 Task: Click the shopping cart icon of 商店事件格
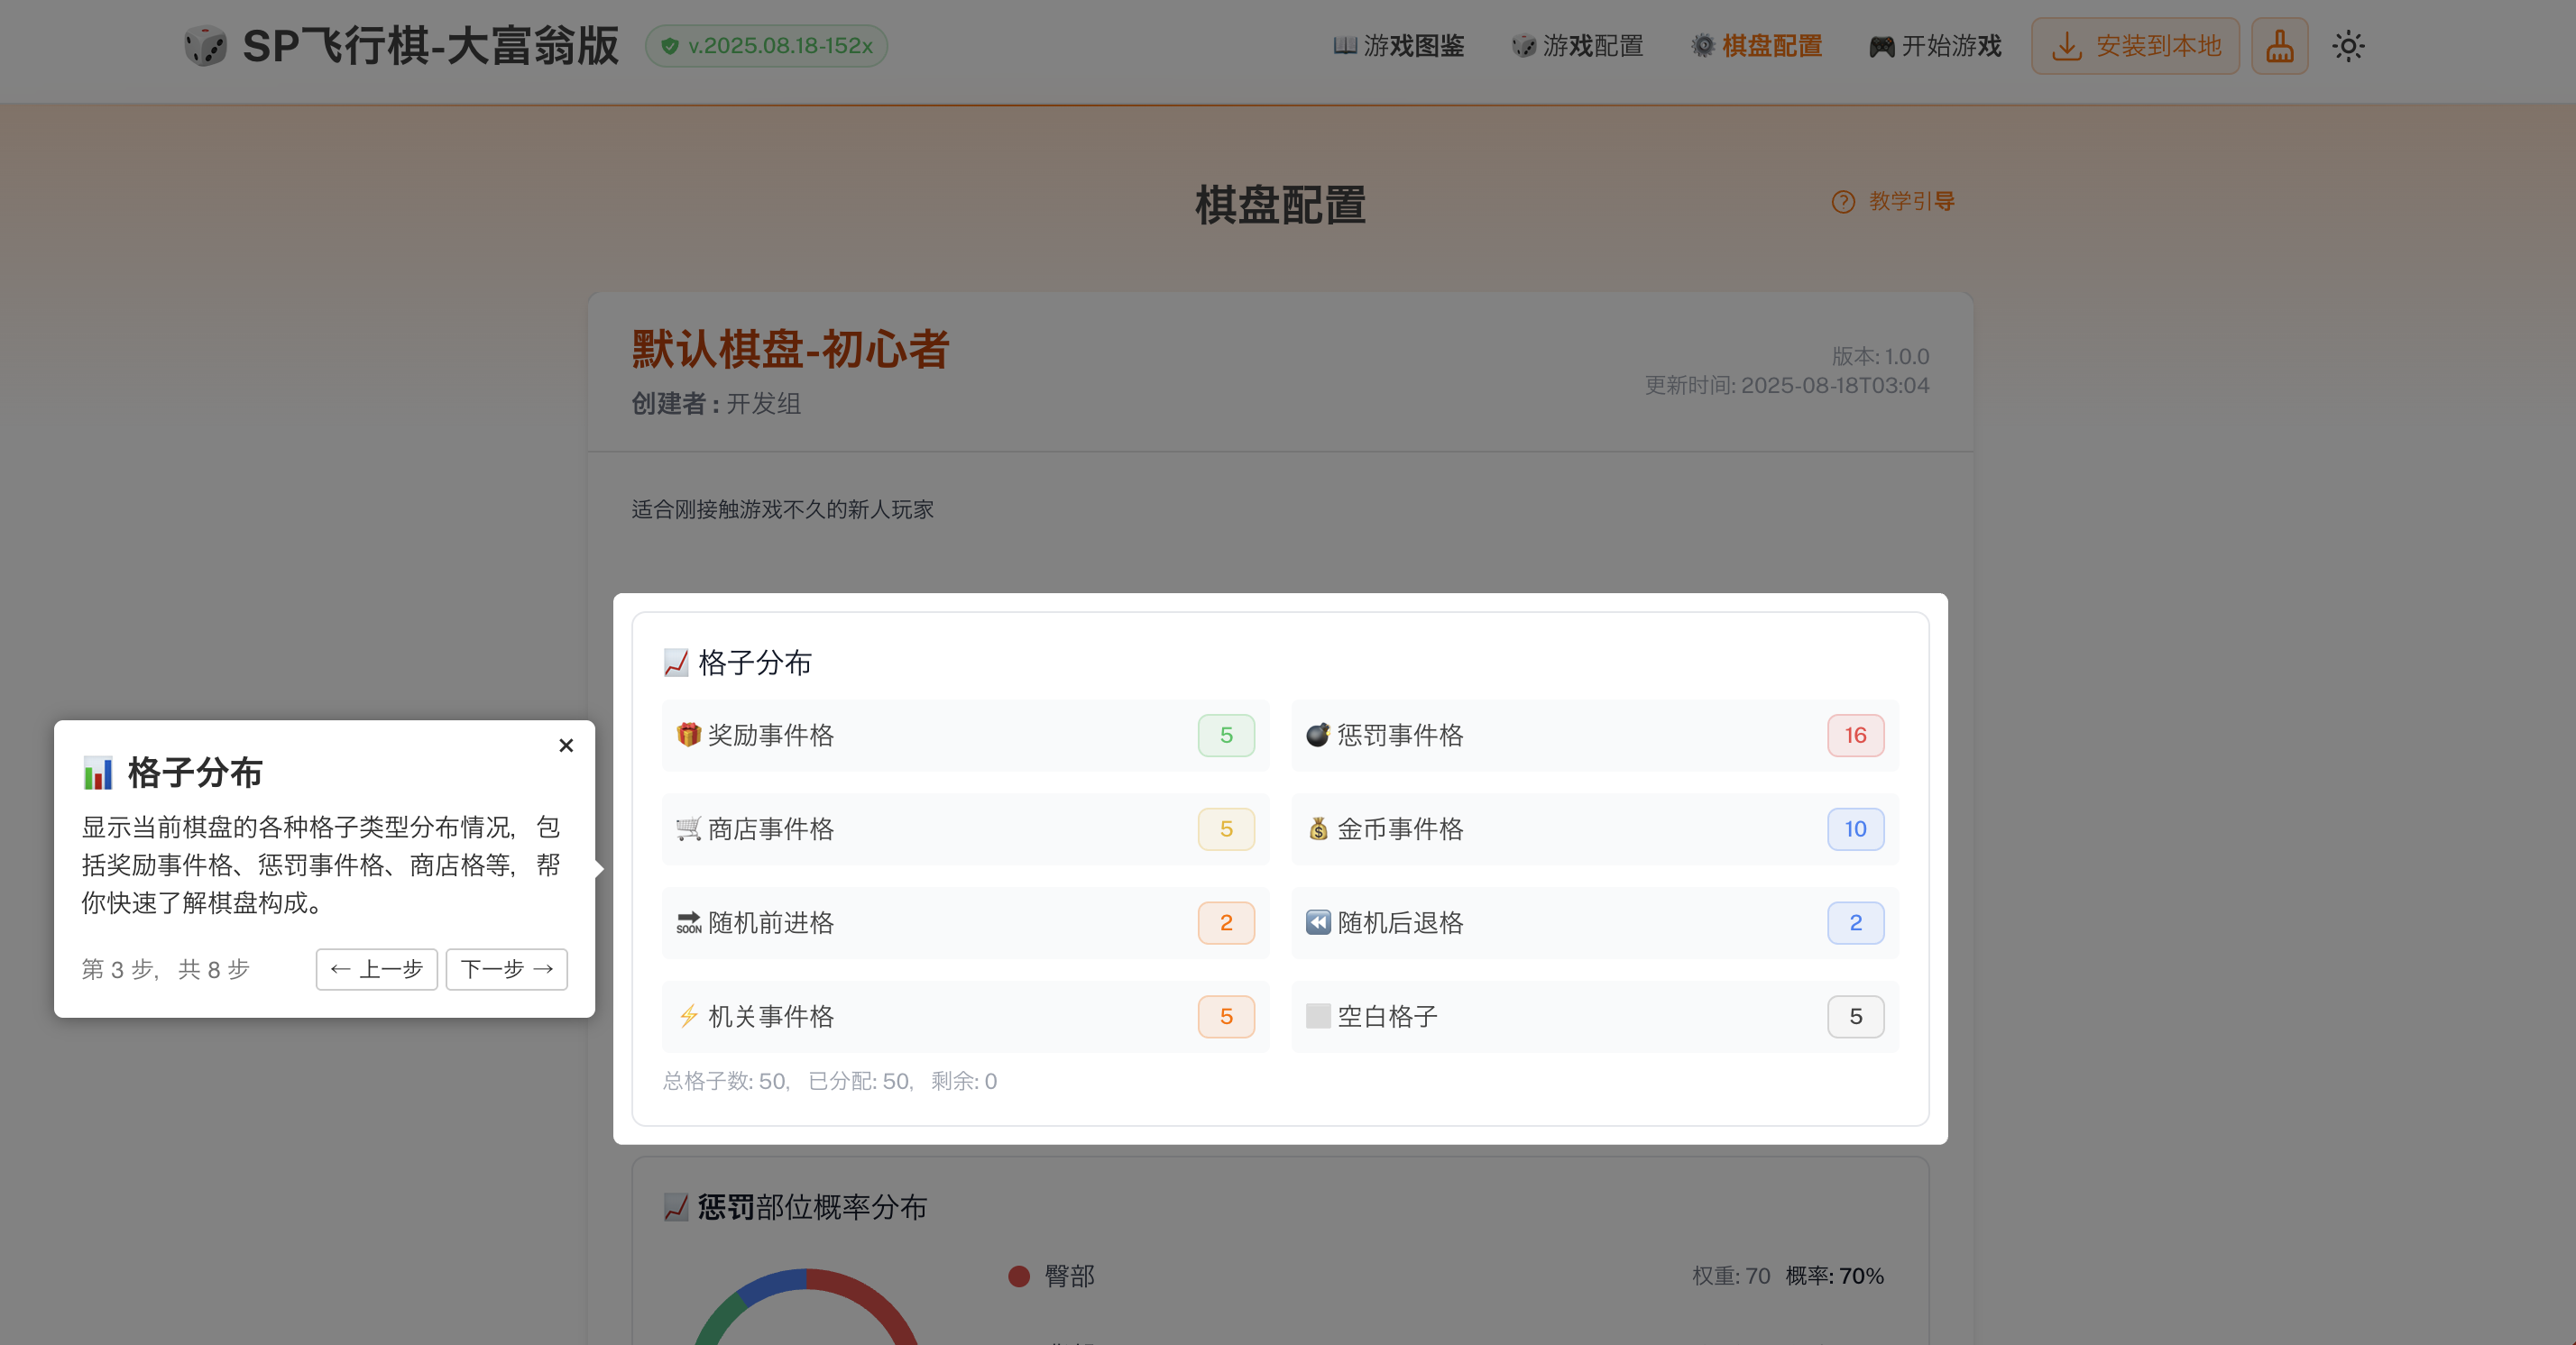click(688, 828)
